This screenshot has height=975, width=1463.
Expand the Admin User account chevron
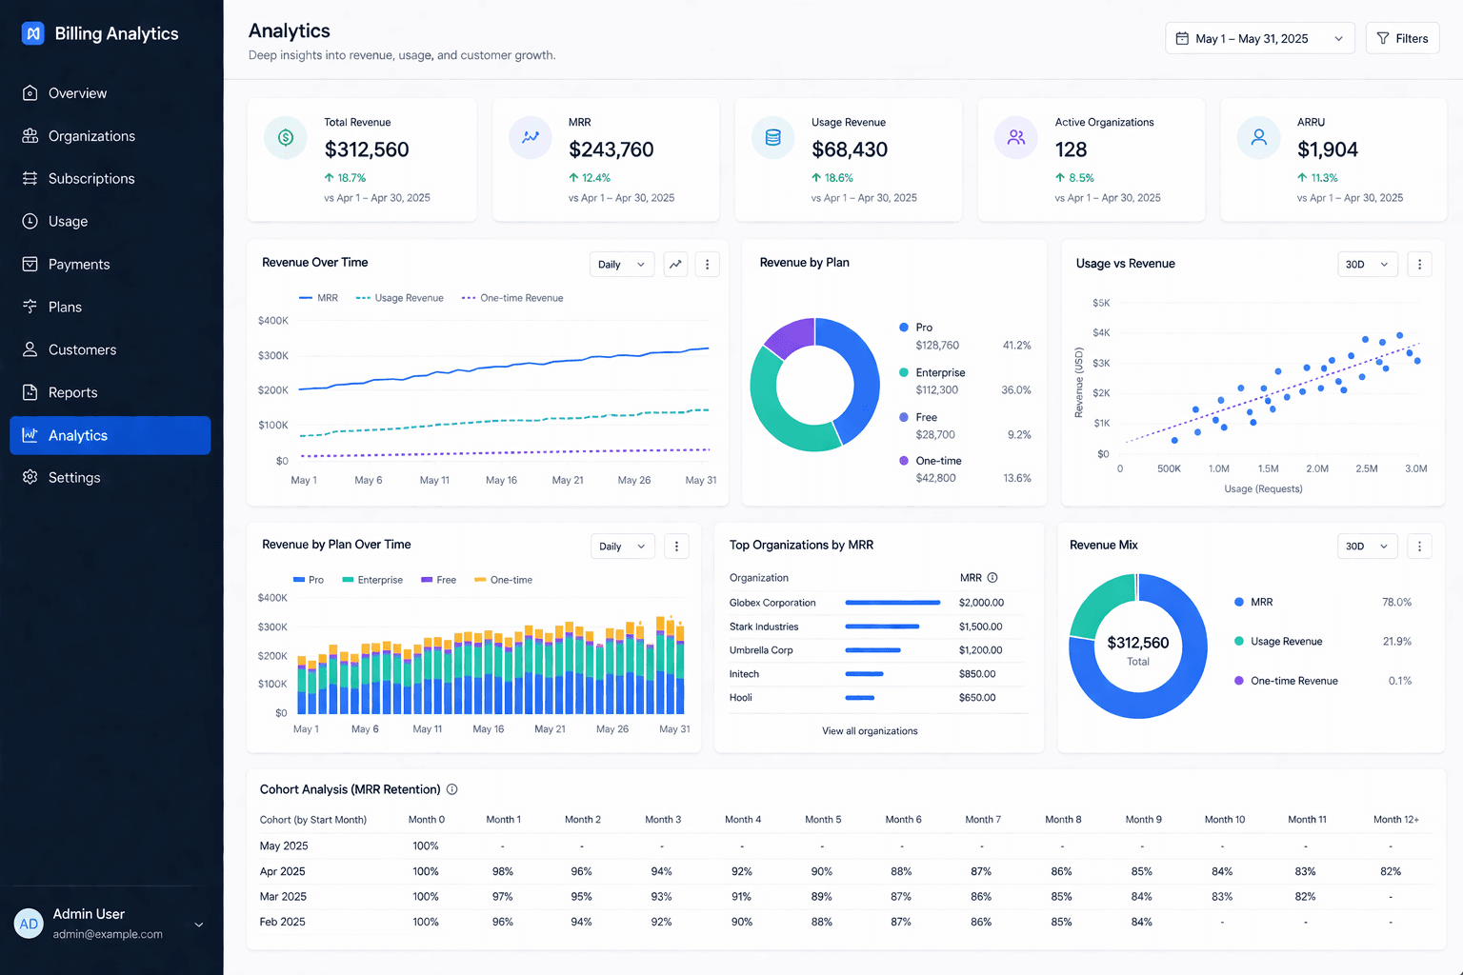point(199,925)
